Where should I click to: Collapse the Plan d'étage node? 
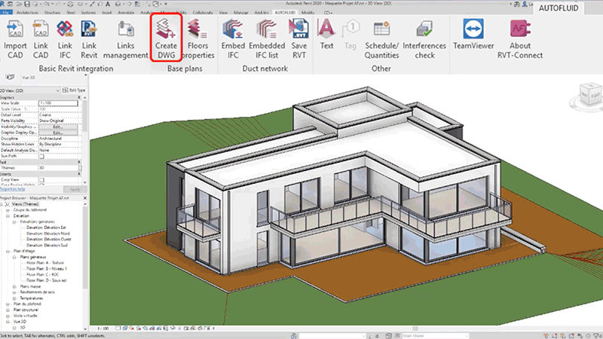coord(8,252)
